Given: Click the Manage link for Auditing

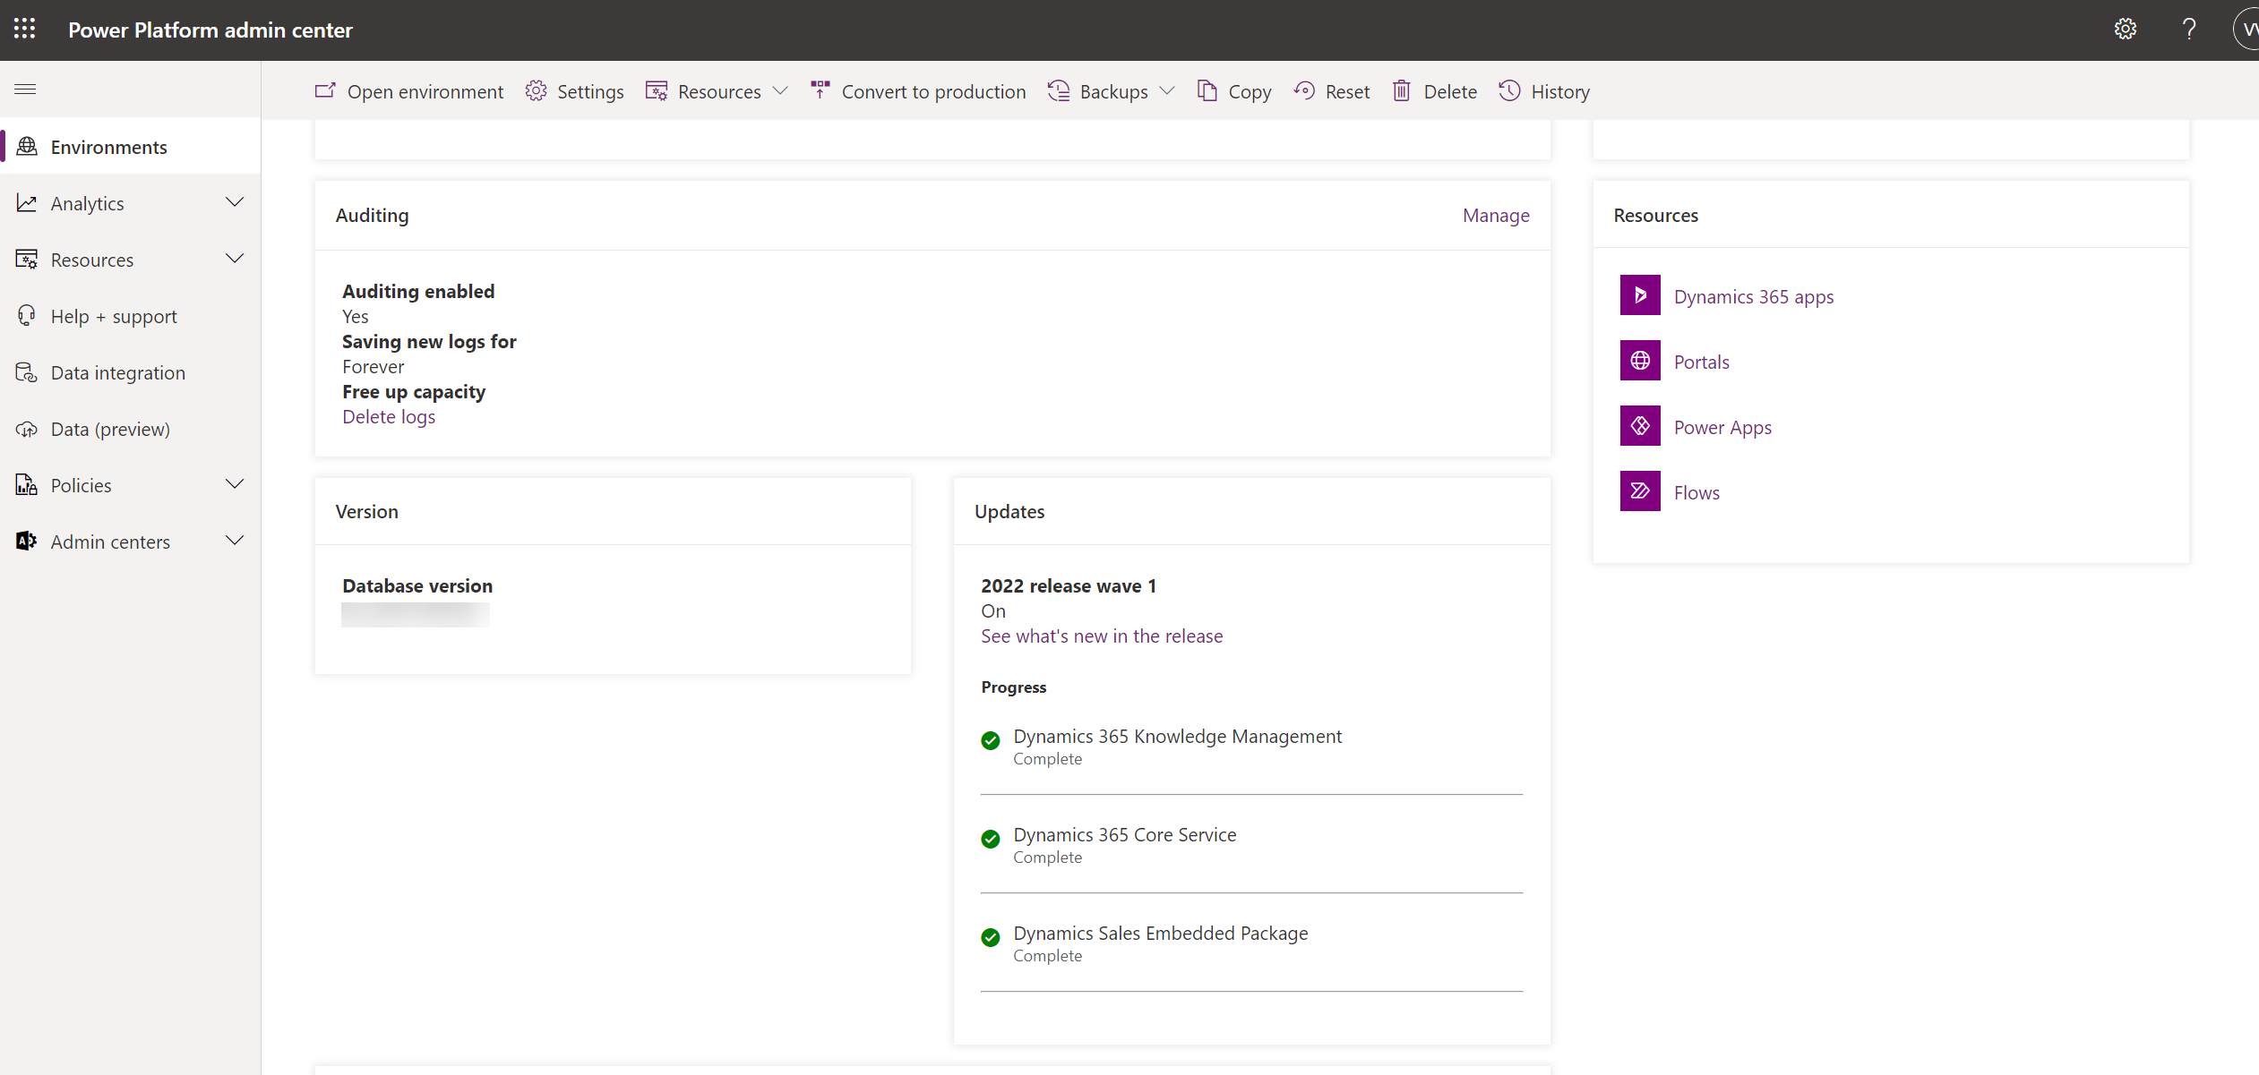Looking at the screenshot, I should pyautogui.click(x=1495, y=215).
